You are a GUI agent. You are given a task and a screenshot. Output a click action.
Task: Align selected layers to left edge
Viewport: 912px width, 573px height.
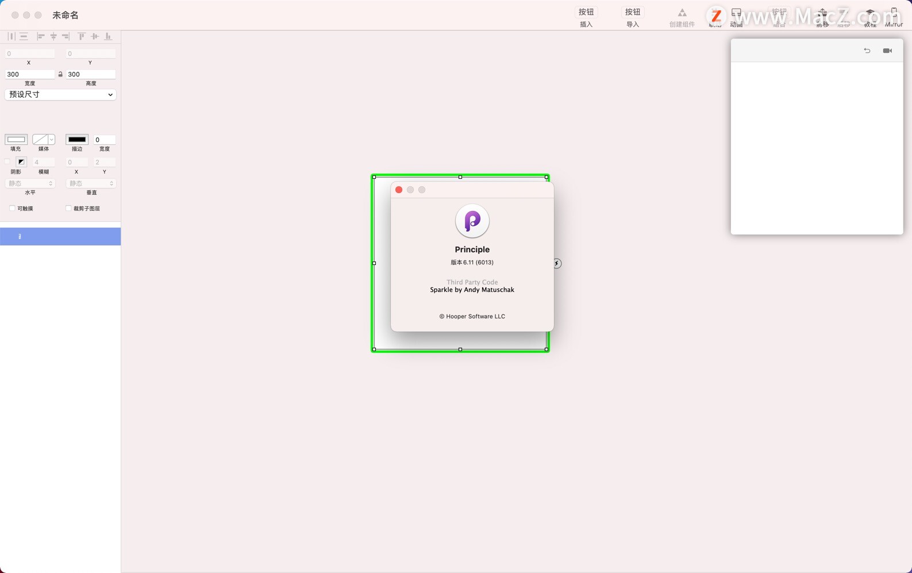(41, 36)
